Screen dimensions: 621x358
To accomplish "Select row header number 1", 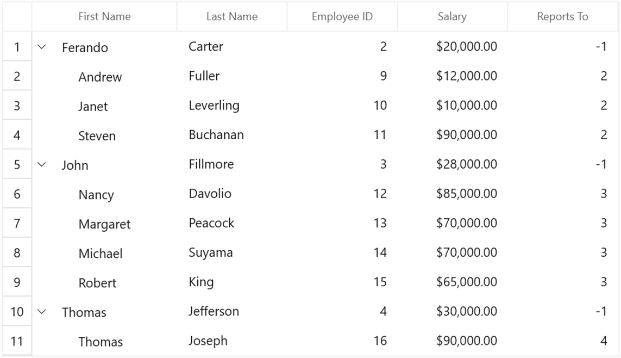I will (17, 47).
